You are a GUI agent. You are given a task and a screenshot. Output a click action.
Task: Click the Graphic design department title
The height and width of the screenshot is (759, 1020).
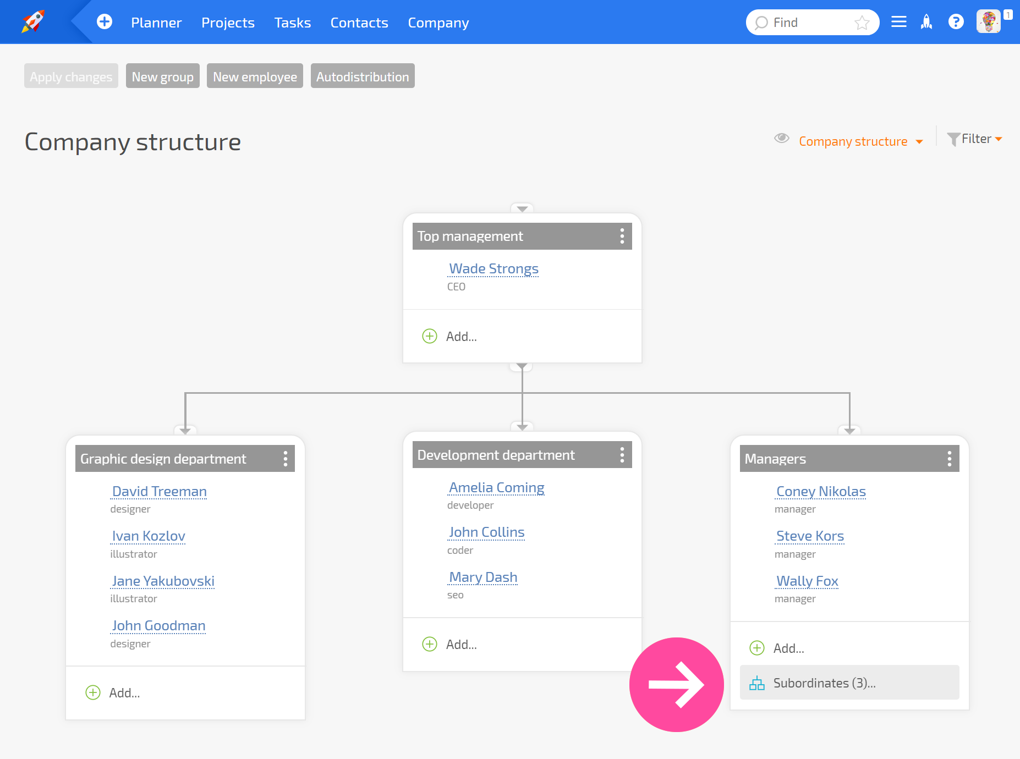tap(163, 459)
